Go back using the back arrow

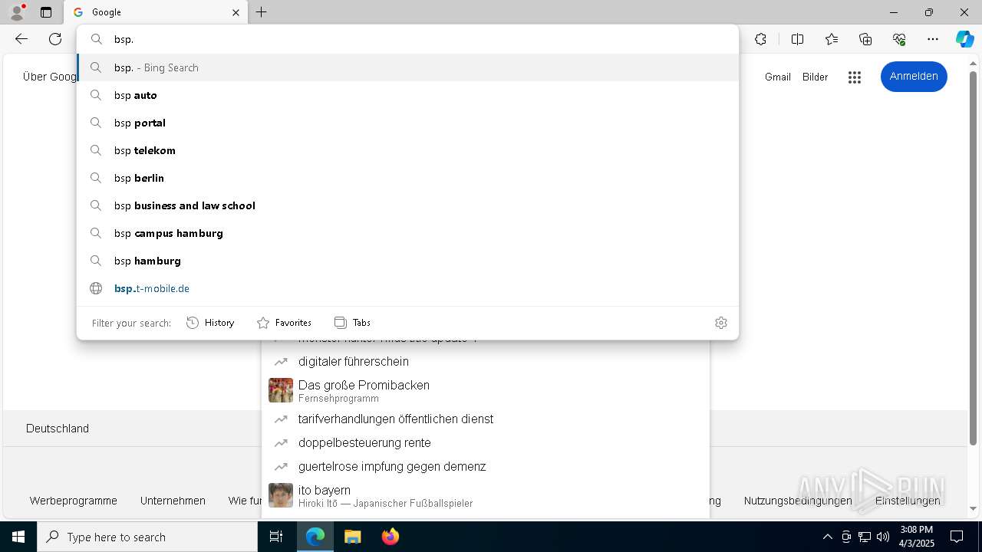21,39
